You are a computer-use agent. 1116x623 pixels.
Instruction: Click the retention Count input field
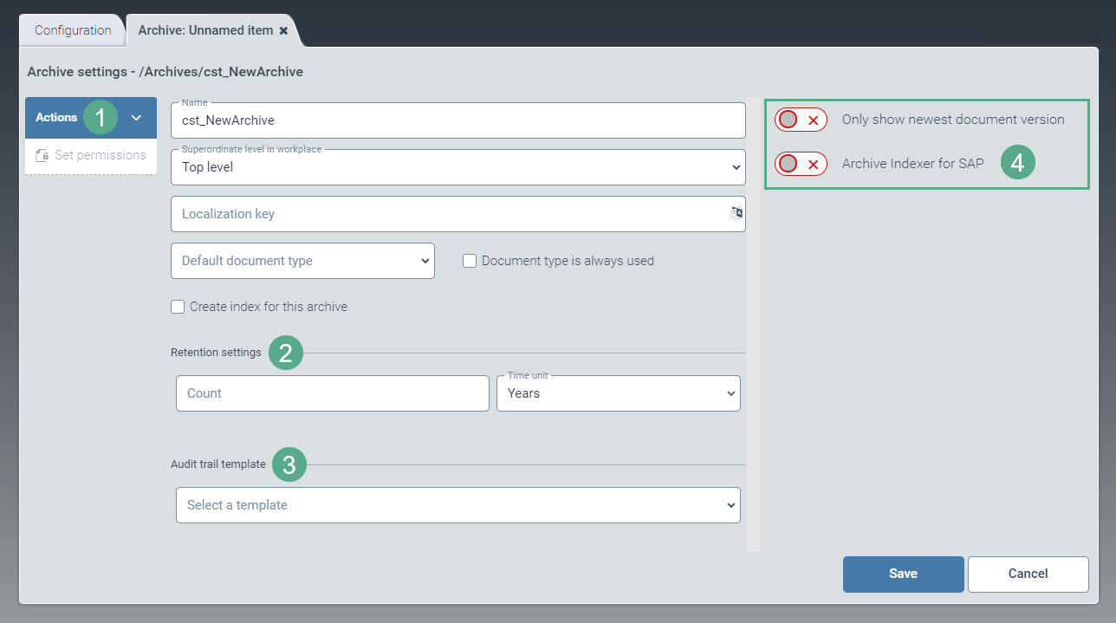(332, 393)
